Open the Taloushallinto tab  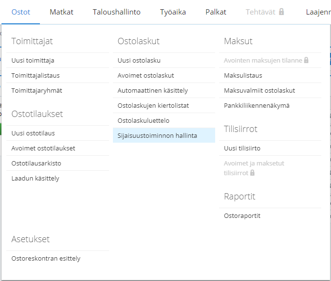pos(116,12)
